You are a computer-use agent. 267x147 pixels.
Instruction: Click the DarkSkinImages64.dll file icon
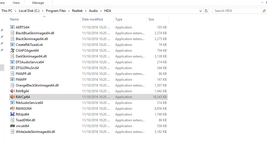click(x=12, y=56)
